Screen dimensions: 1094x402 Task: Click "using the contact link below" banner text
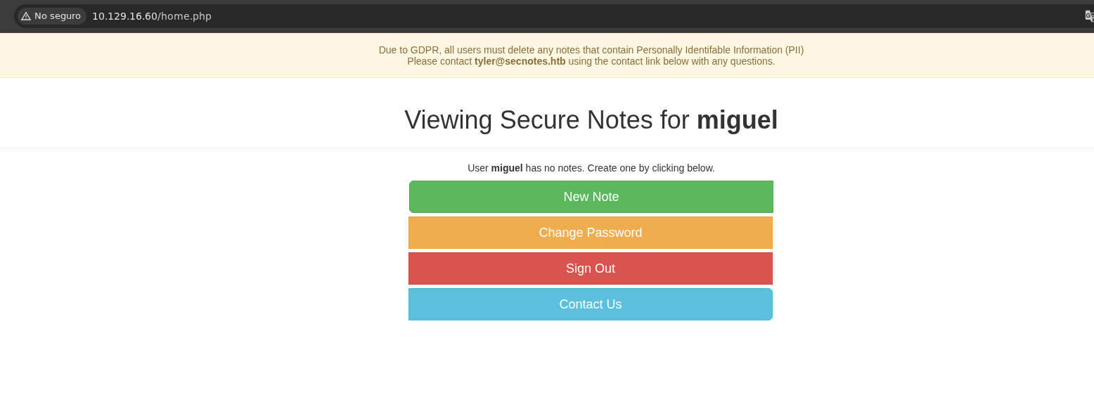tap(636, 61)
